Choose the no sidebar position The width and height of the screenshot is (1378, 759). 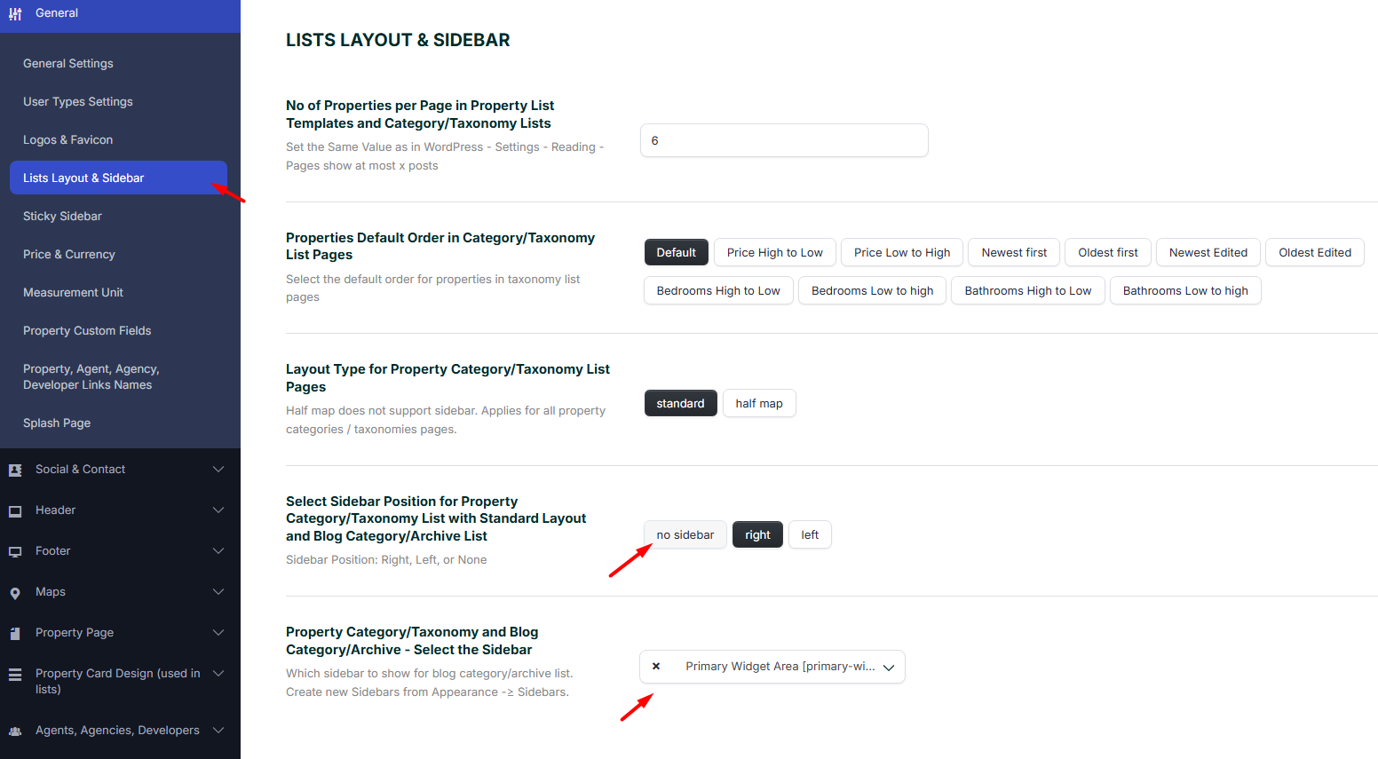click(x=685, y=535)
